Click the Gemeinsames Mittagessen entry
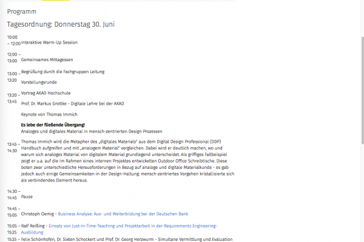 47,60
